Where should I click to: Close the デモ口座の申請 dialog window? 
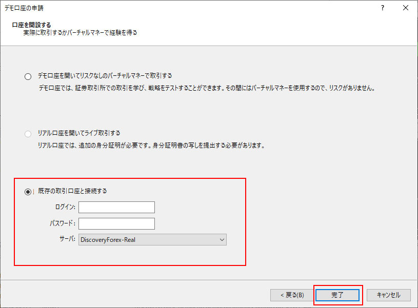tap(406, 9)
